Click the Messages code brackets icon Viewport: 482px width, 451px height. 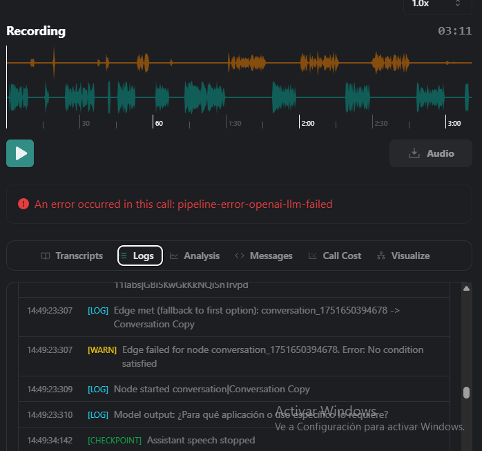240,256
